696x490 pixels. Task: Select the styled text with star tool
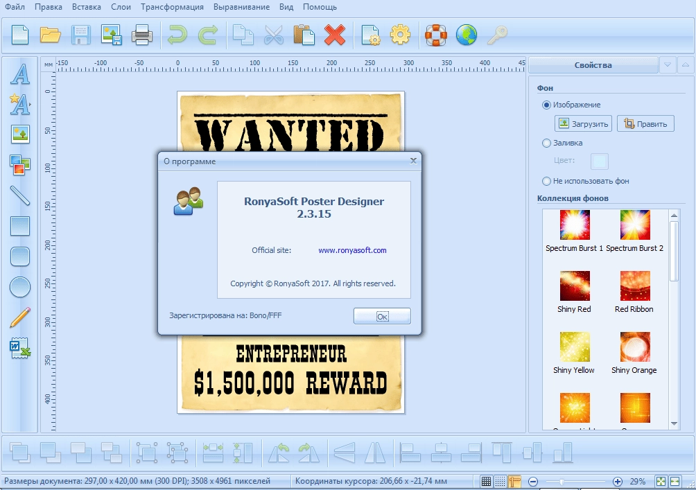(x=20, y=104)
